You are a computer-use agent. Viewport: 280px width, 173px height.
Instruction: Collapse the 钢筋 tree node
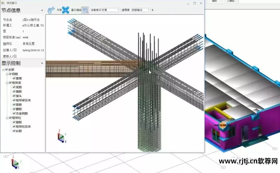click(x=7, y=74)
